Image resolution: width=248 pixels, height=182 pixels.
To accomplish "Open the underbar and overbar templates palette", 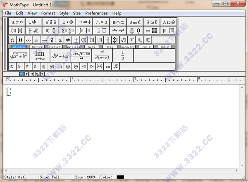I will click(101, 31).
